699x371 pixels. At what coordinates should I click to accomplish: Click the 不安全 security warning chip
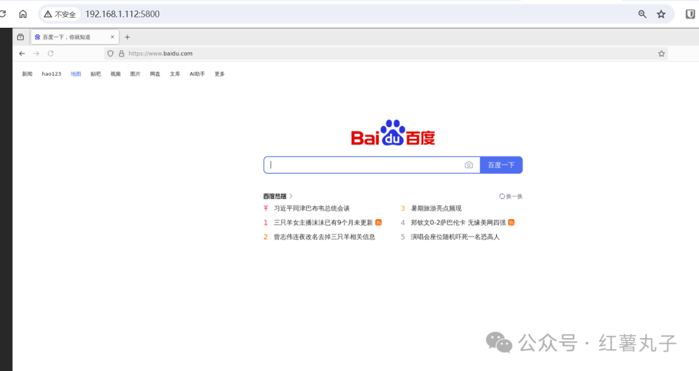(x=60, y=14)
